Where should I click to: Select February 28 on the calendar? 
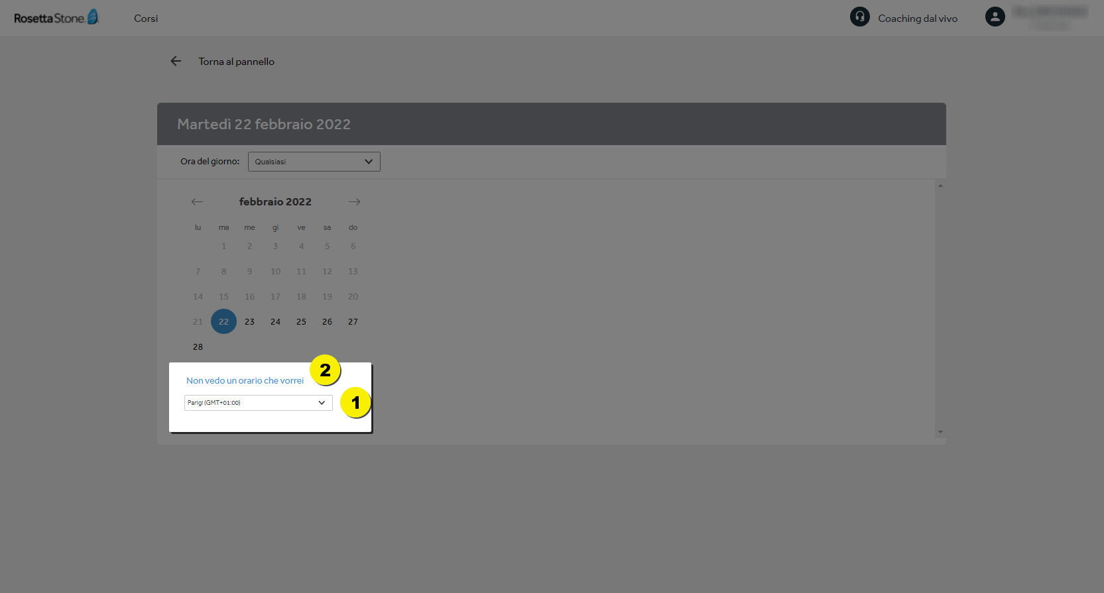tap(198, 347)
